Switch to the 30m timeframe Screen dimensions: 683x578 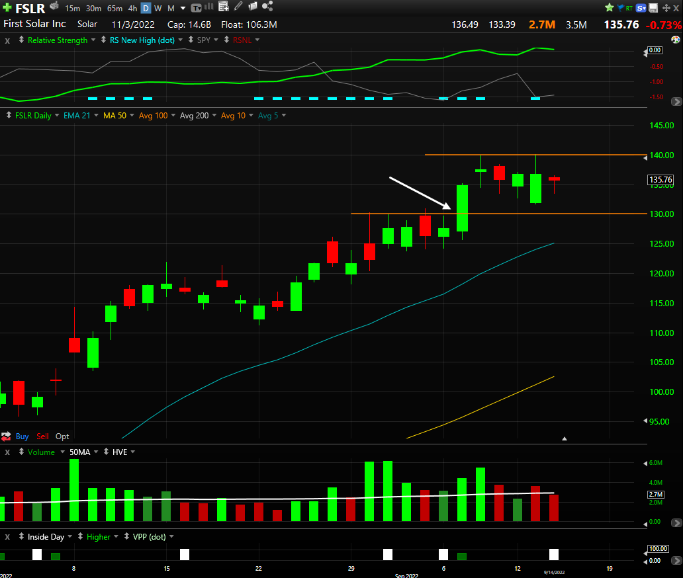pyautogui.click(x=94, y=9)
